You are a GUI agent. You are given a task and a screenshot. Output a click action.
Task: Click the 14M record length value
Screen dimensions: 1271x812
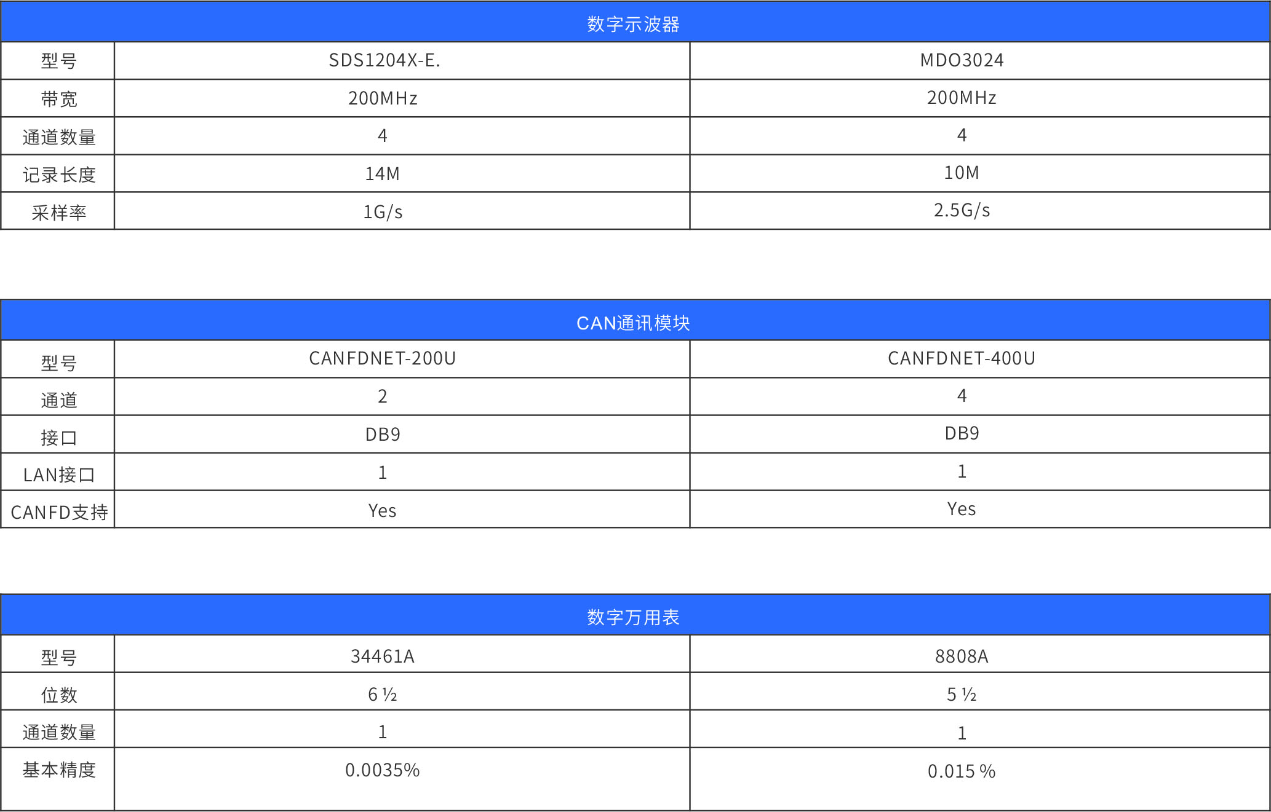tap(383, 174)
